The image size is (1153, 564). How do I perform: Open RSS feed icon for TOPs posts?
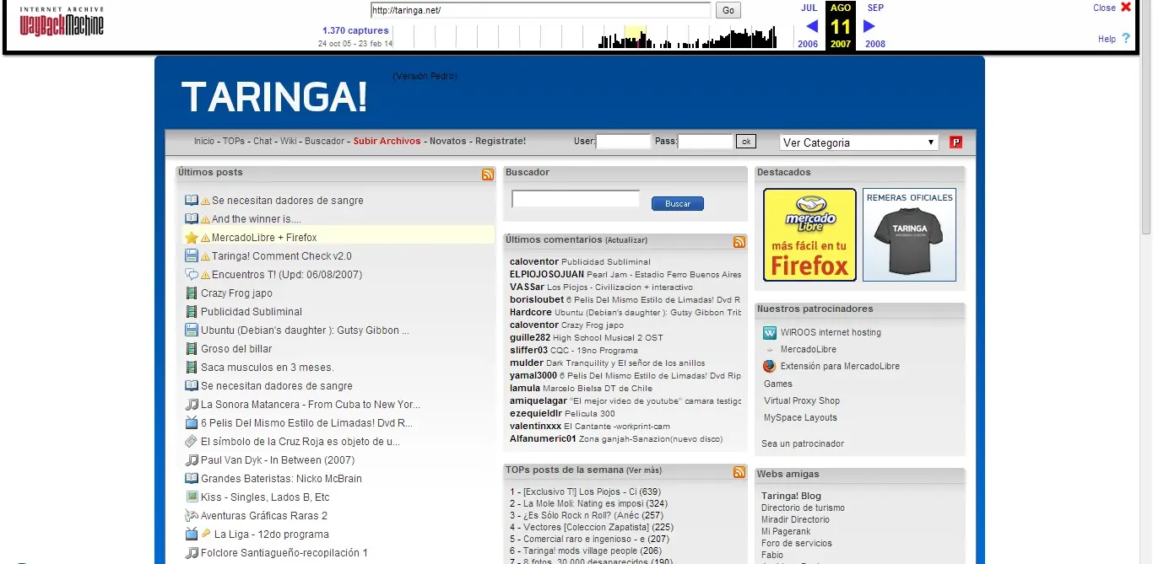(x=739, y=472)
